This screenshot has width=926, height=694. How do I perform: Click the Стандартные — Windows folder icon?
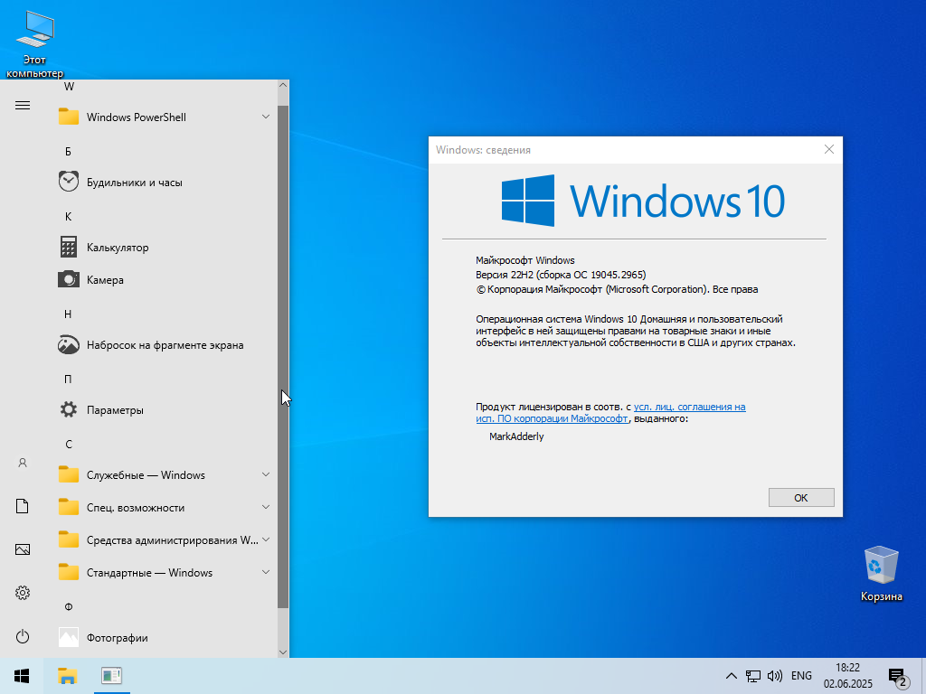click(x=69, y=572)
